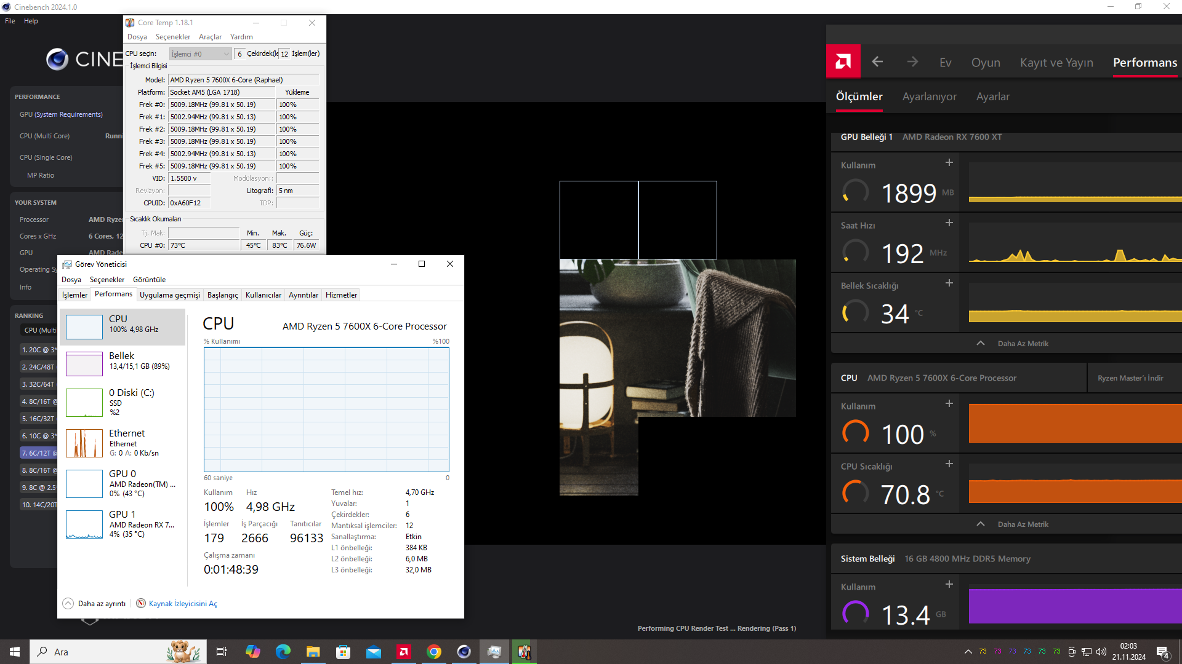
Task: Switch to Hizmetler tab
Action: coord(341,295)
